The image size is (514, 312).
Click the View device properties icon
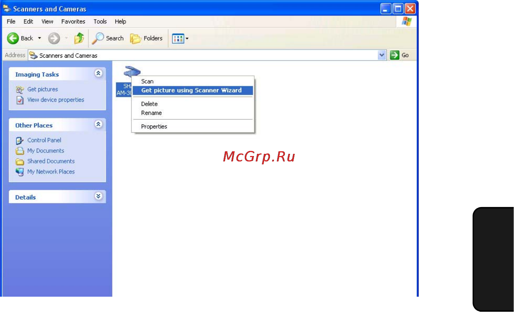click(x=20, y=100)
